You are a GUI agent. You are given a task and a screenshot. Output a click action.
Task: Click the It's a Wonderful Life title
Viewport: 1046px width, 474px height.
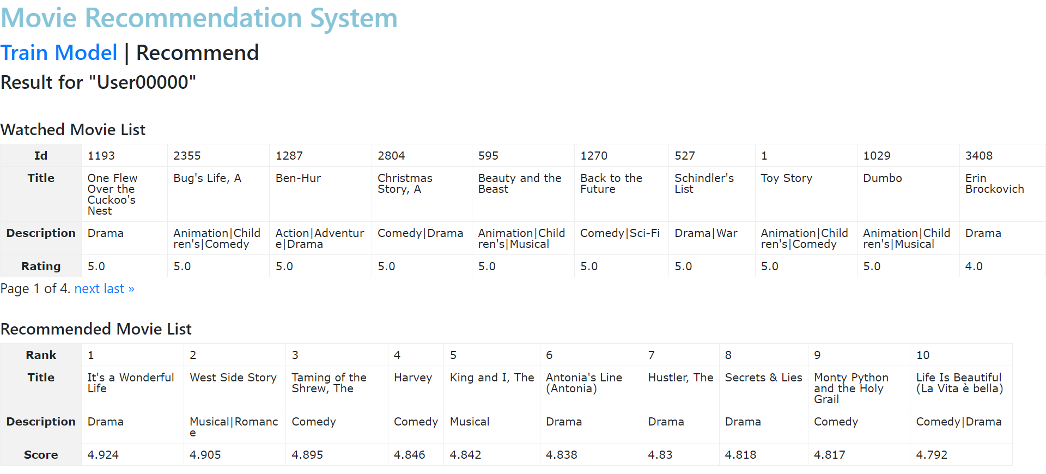coord(131,383)
